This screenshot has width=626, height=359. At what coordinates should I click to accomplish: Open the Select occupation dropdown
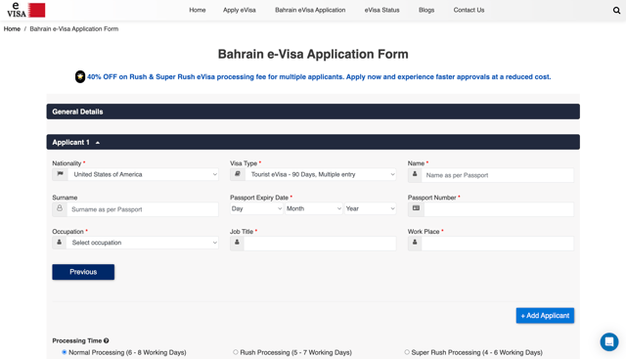tap(143, 243)
